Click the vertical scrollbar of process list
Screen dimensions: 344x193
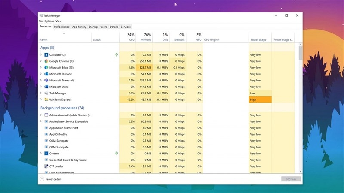point(300,107)
